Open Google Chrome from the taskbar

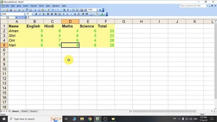(90, 119)
